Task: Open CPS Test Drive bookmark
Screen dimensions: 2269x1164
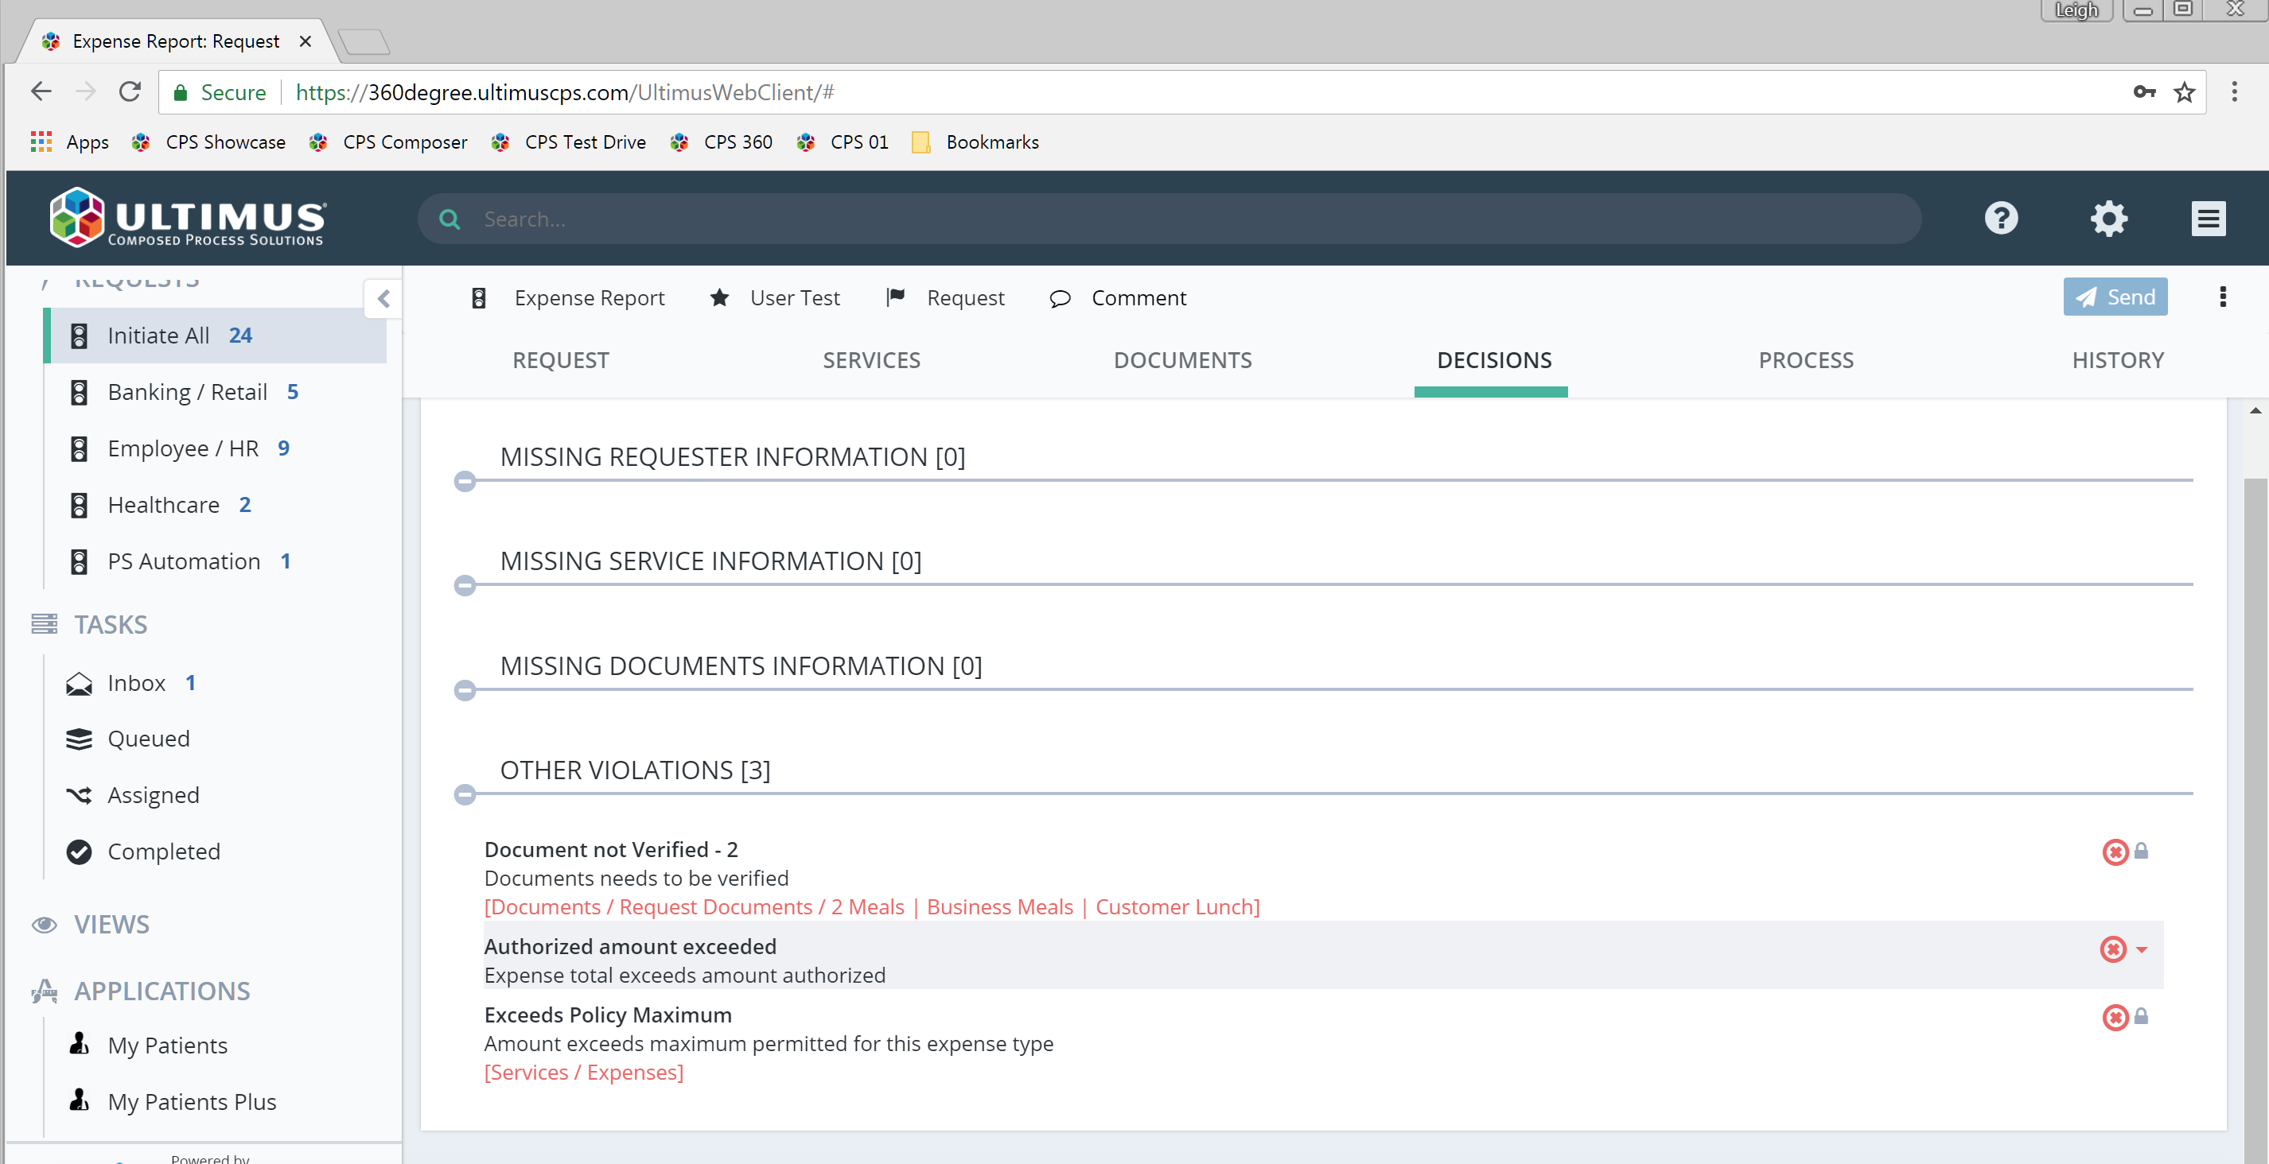Action: (x=569, y=142)
